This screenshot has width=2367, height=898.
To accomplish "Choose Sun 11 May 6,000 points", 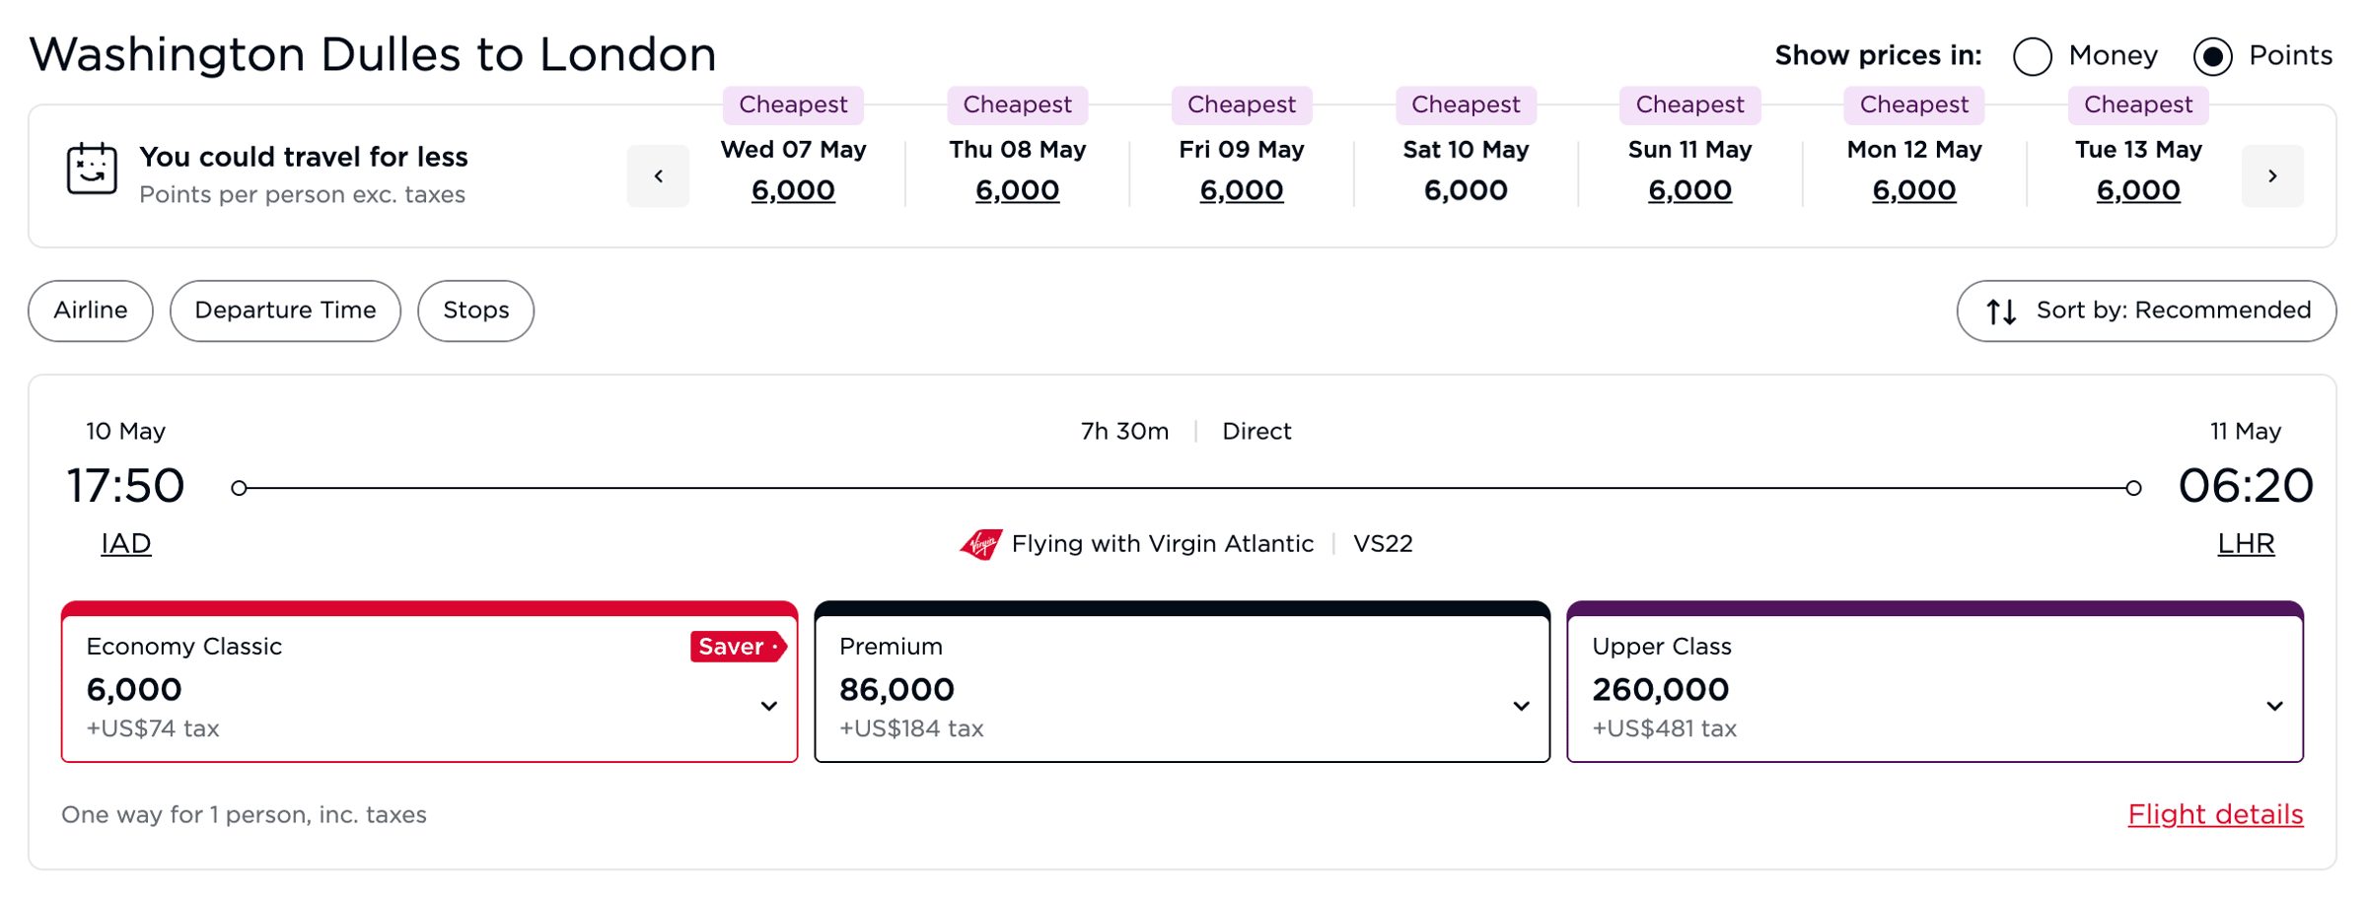I will 1689,189.
